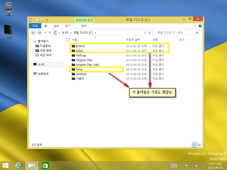The height and width of the screenshot is (170, 227).
Task: Expand the ribbon with chevron
Action: [x=195, y=26]
